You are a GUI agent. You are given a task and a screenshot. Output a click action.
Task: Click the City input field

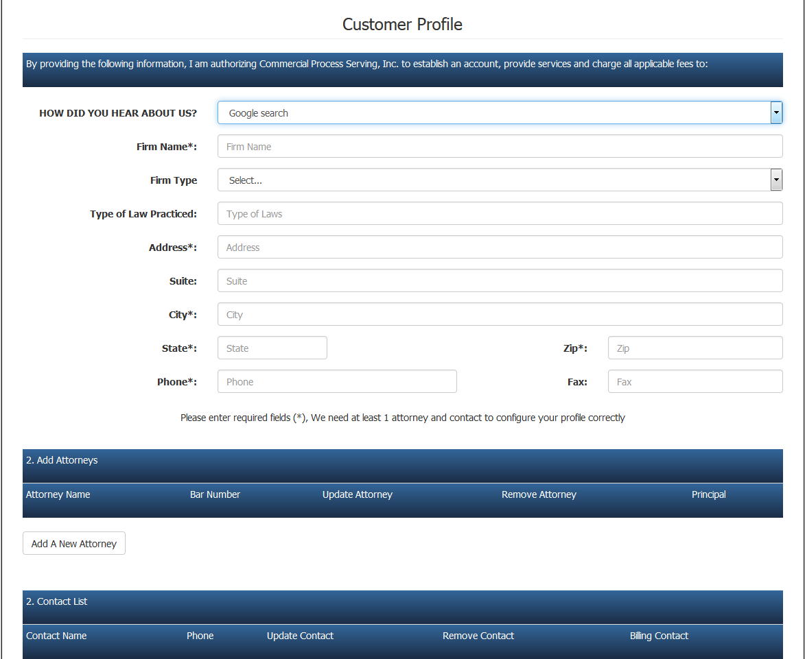click(x=500, y=314)
